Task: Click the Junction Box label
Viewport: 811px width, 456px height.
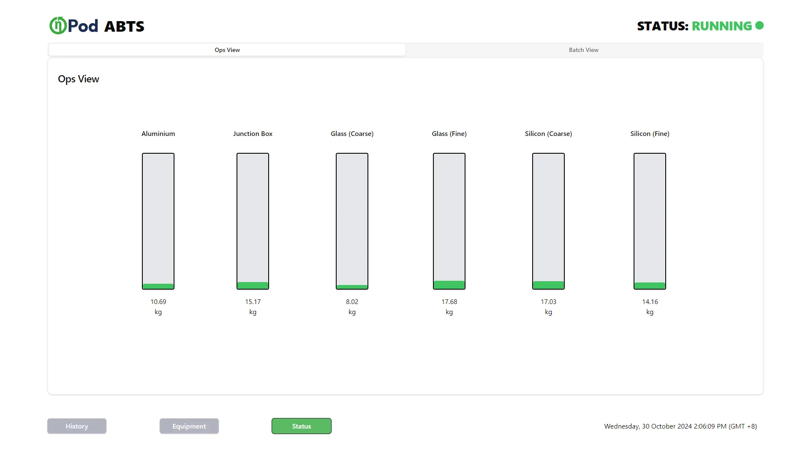Action: tap(253, 133)
